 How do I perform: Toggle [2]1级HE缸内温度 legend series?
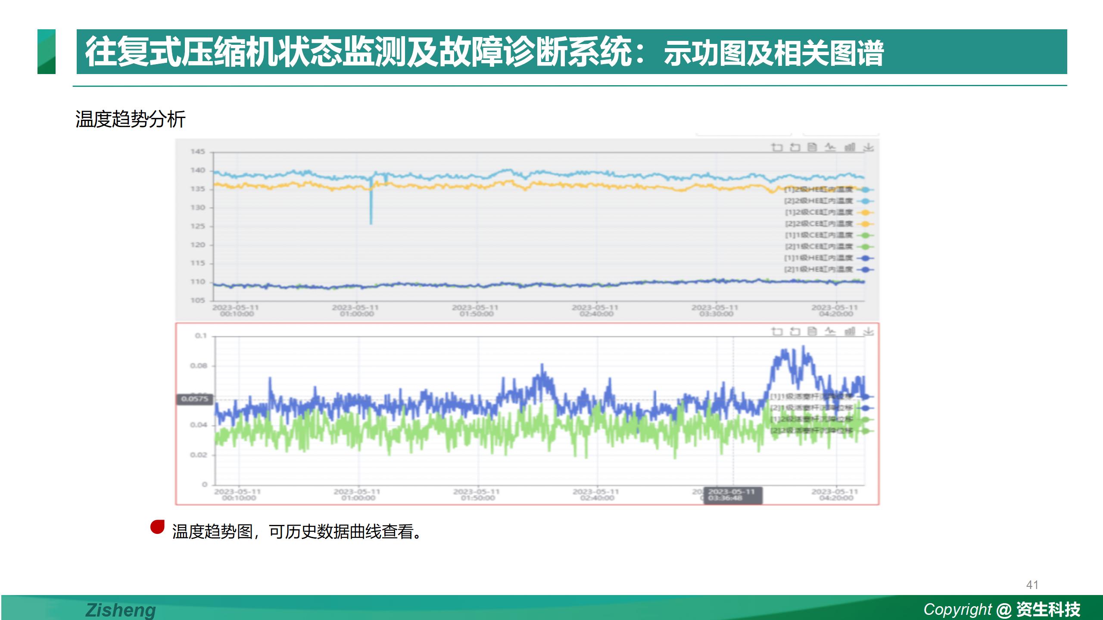tap(818, 269)
